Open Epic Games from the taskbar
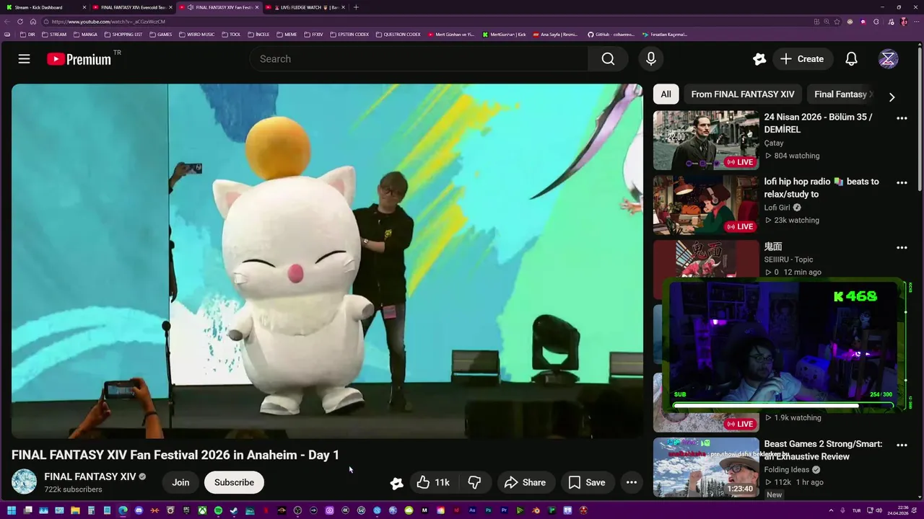This screenshot has width=924, height=519. [x=186, y=510]
